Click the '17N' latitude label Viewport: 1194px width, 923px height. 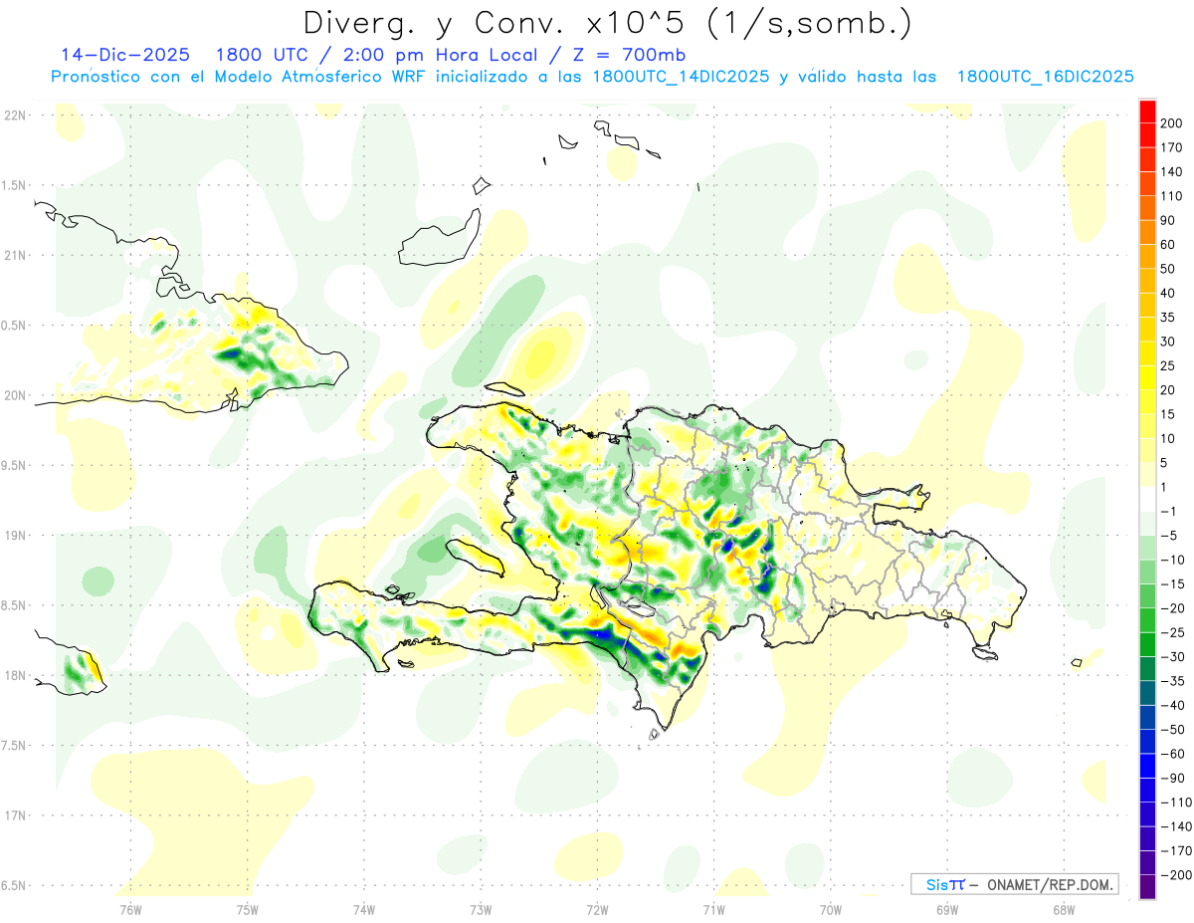(x=14, y=815)
